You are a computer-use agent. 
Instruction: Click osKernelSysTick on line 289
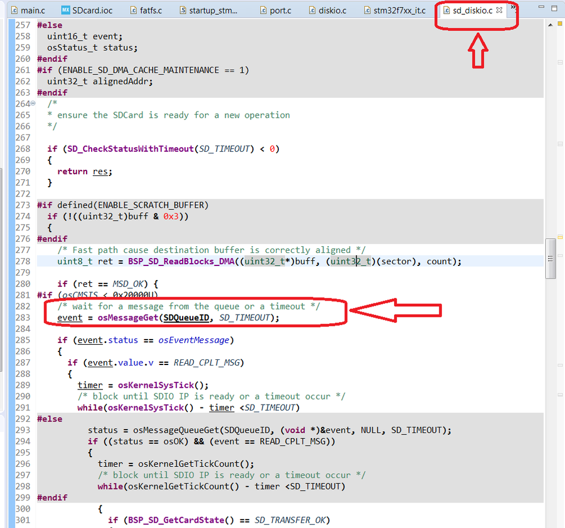point(156,385)
